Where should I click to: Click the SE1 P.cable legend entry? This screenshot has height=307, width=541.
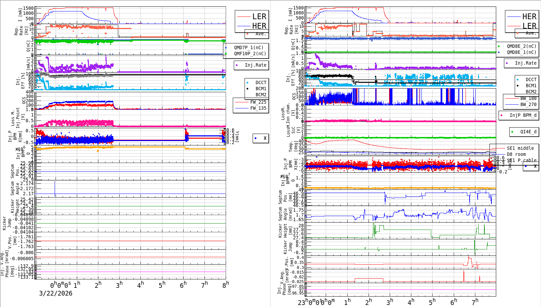[521, 160]
